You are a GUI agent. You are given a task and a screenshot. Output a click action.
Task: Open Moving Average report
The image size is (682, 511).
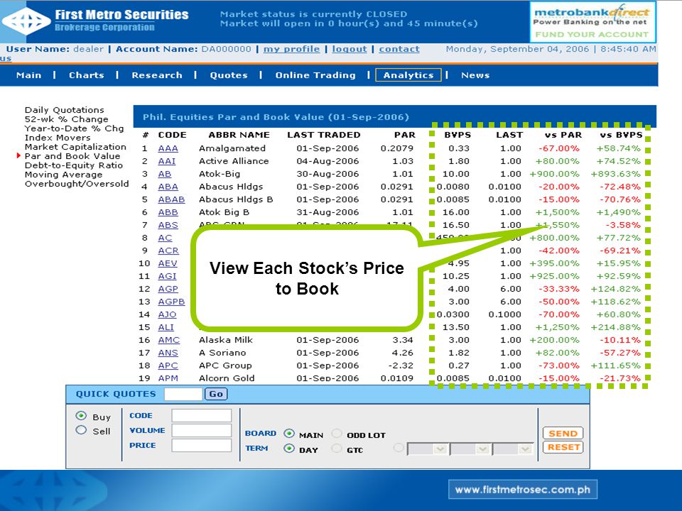click(63, 175)
